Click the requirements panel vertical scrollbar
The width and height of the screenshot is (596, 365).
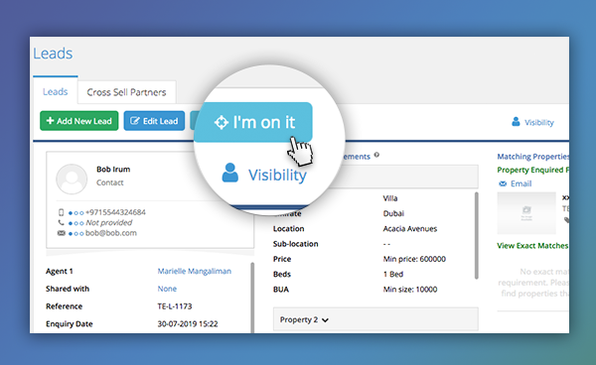point(476,235)
